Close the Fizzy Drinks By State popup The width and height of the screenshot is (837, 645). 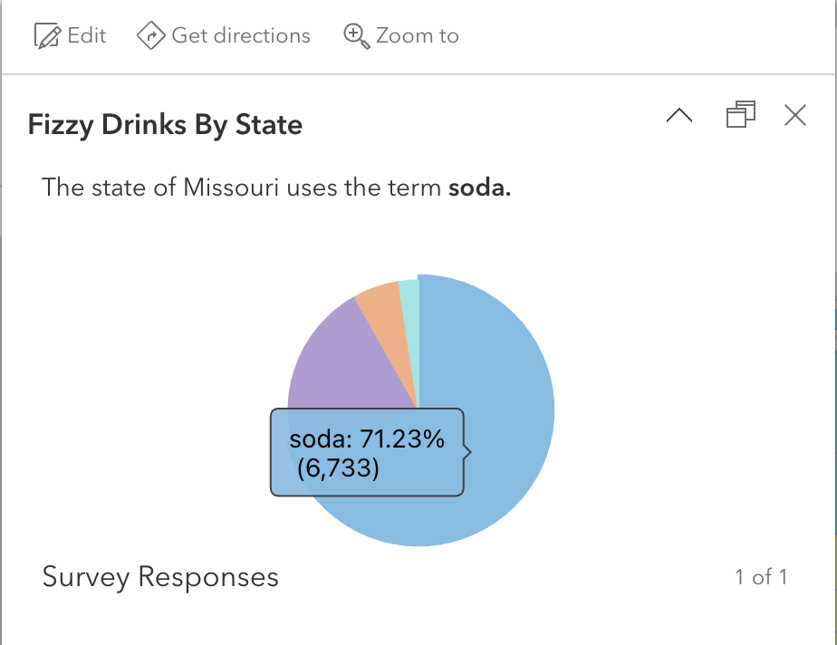tap(794, 115)
